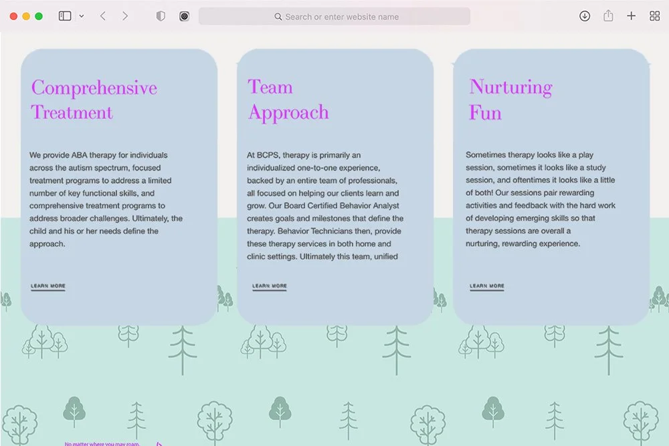This screenshot has height=446, width=669.
Task: Open the sidebar options chevron dropdown
Action: pyautogui.click(x=82, y=15)
